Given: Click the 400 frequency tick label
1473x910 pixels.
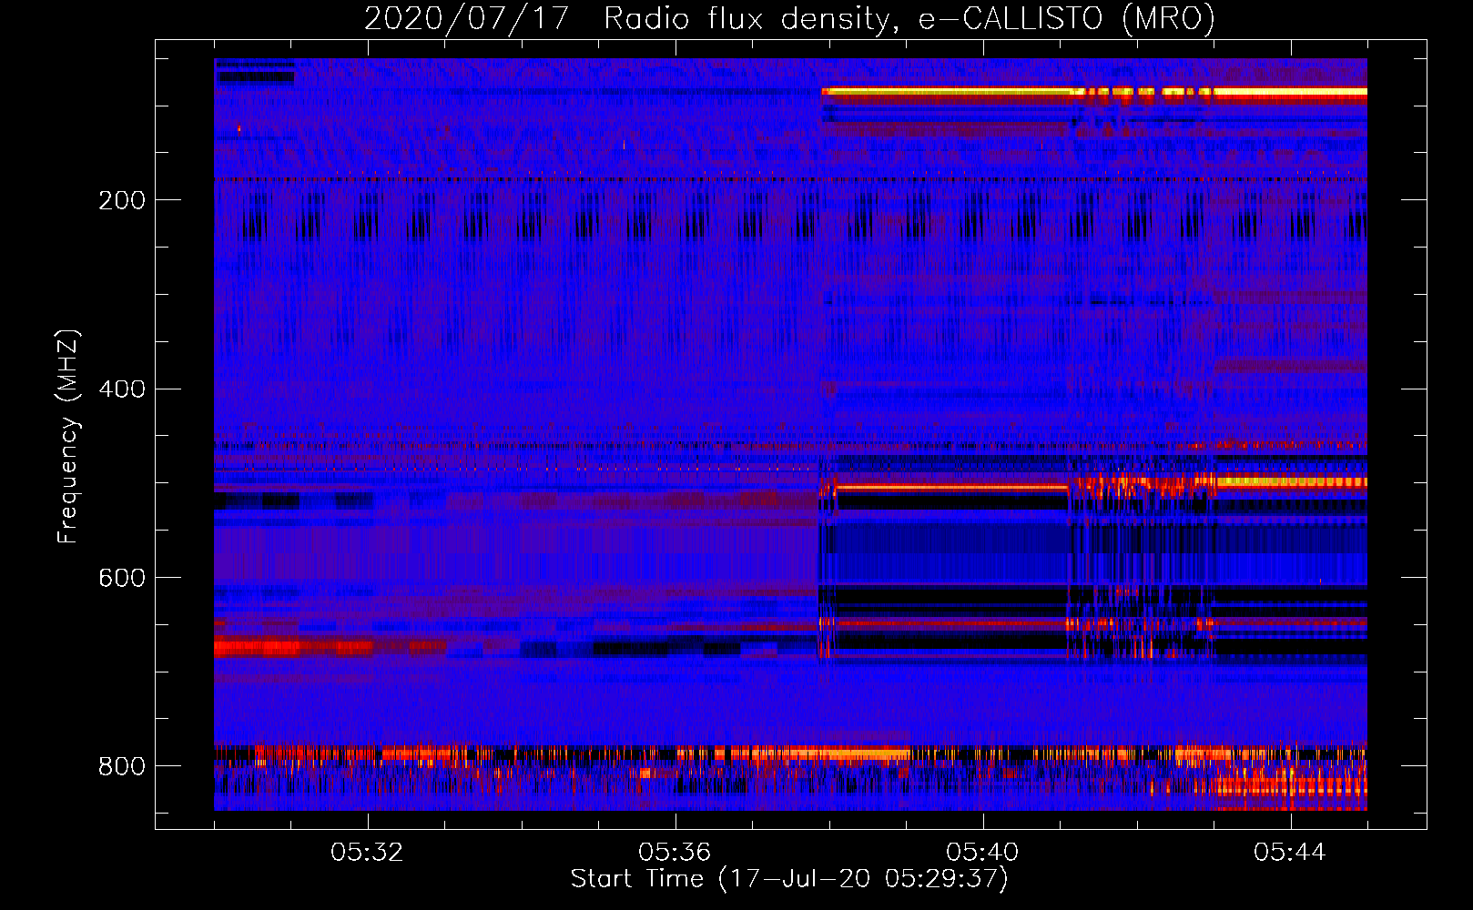Looking at the screenshot, I should tap(122, 389).
